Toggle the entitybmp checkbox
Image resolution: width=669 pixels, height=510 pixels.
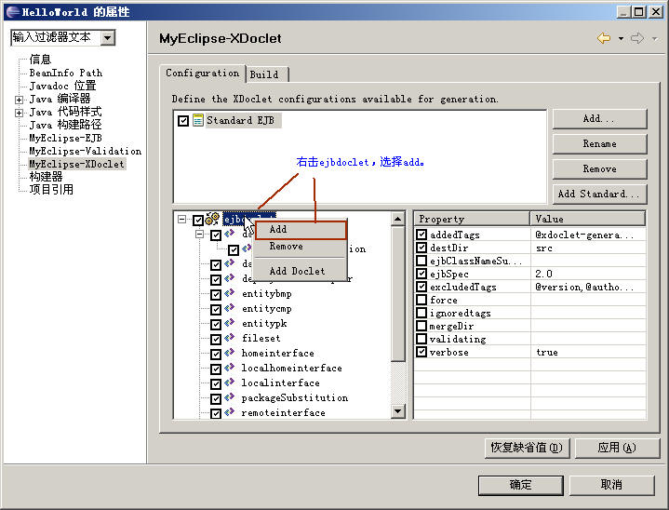coord(216,295)
